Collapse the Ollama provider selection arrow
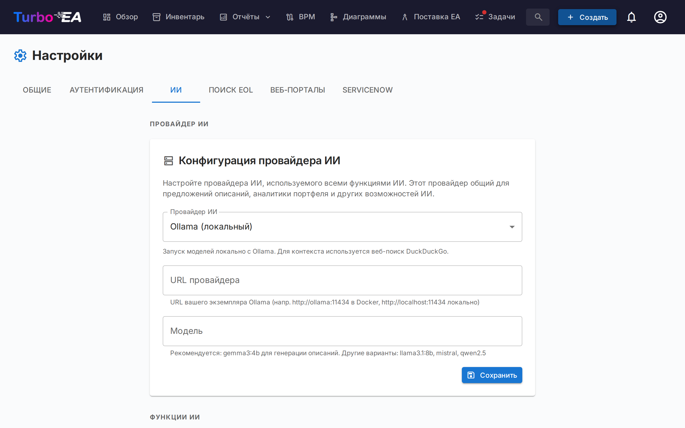This screenshot has height=428, width=685. [x=512, y=227]
